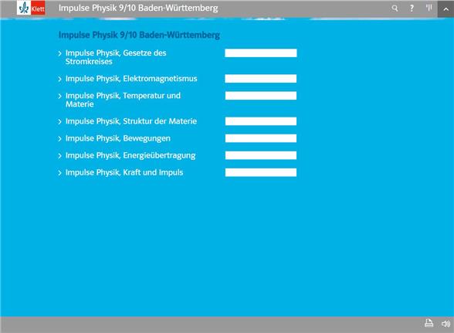Expand chevron beside Temperatur und Materie

[x=59, y=96]
